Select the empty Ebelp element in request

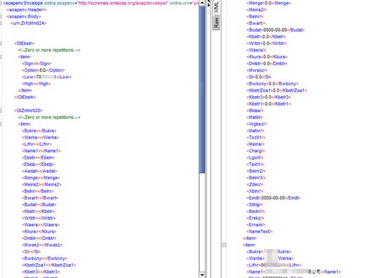click(38, 164)
